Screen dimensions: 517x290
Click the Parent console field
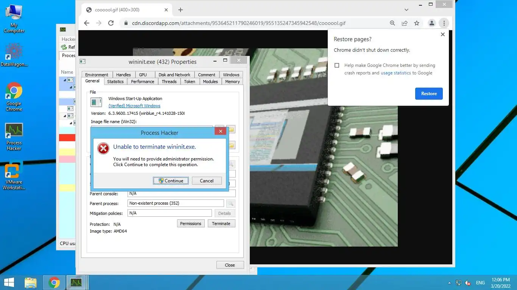(x=182, y=193)
